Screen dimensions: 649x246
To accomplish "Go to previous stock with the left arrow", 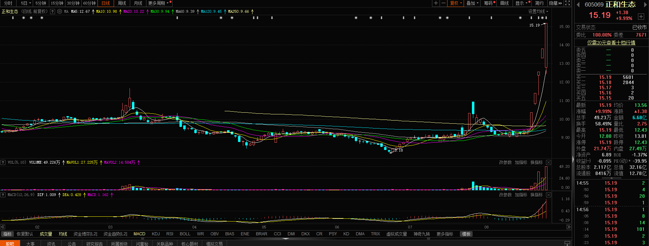I will click(x=578, y=4).
